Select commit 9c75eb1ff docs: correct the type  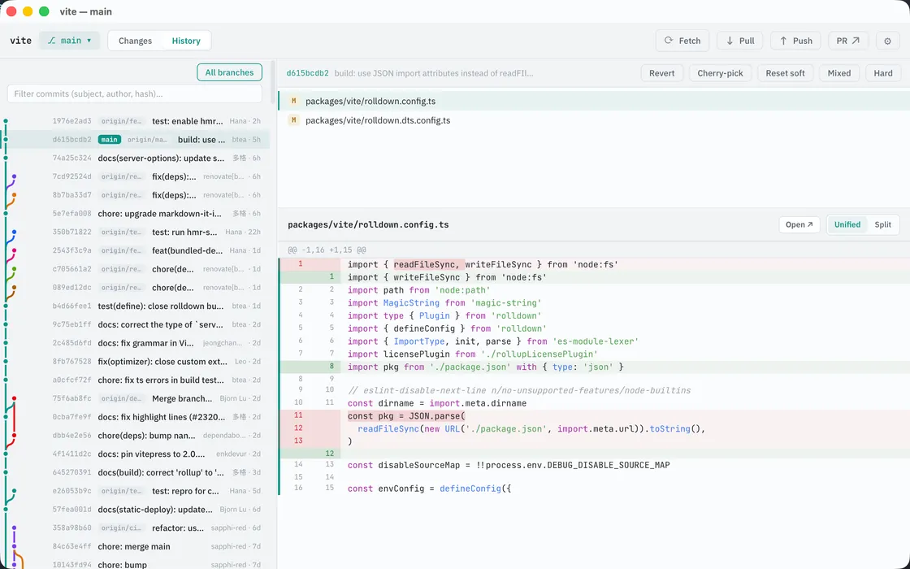point(135,324)
